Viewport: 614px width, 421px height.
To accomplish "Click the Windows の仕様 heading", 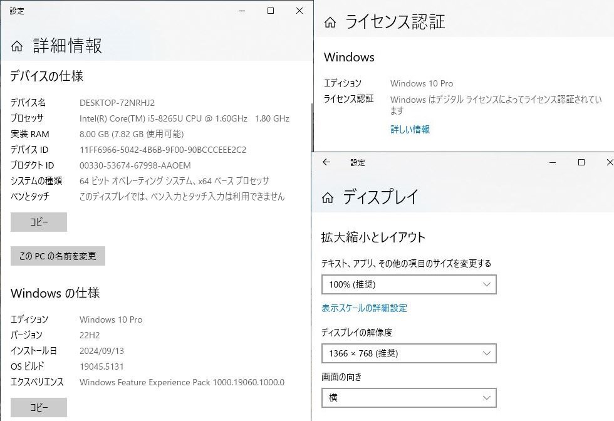I will click(x=55, y=293).
